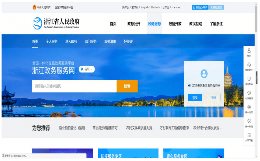
Task: Open recommended 商品房预(销)售许可 link
Action: coord(106,128)
